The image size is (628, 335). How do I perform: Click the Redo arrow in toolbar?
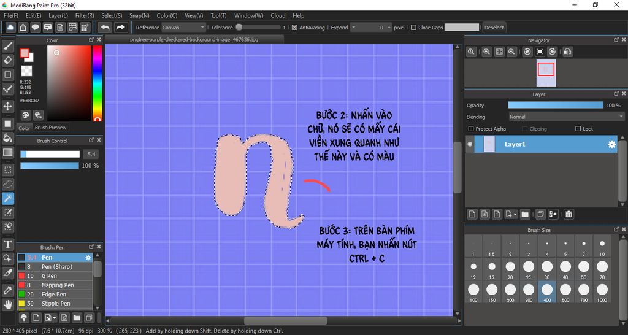point(120,27)
